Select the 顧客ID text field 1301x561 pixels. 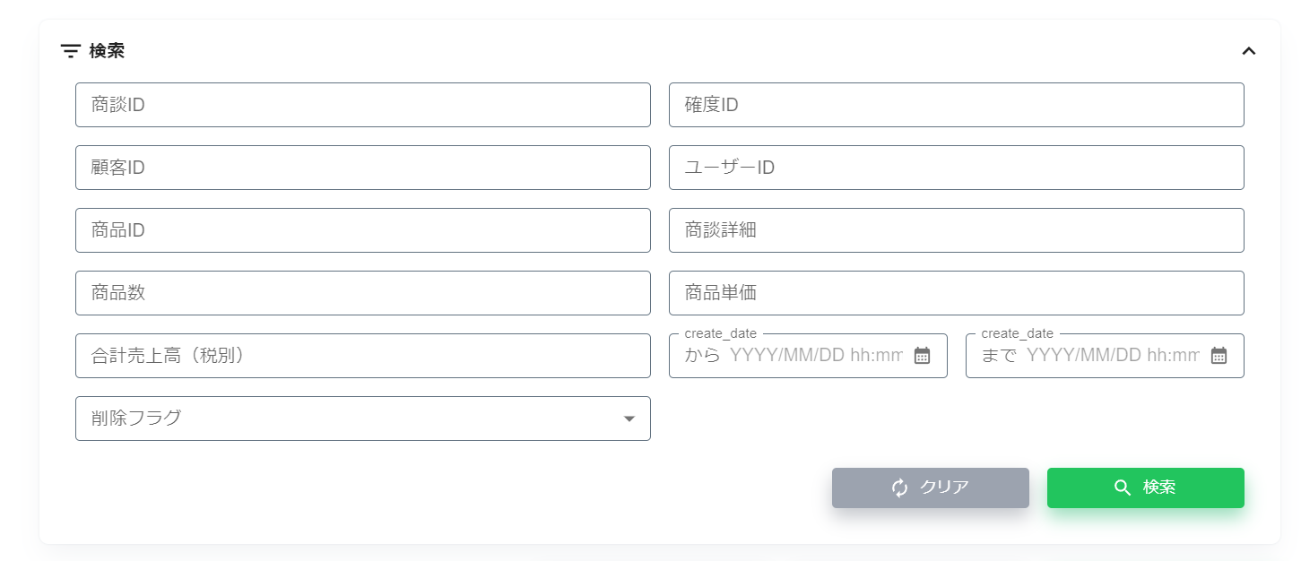[x=363, y=168]
